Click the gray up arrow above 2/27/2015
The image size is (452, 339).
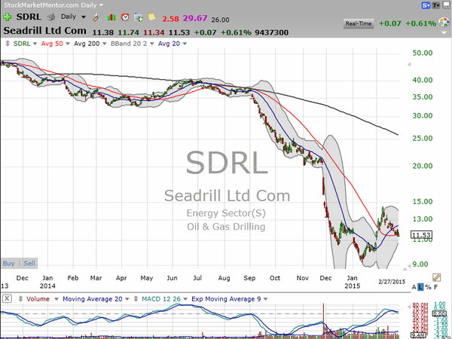pyautogui.click(x=405, y=269)
